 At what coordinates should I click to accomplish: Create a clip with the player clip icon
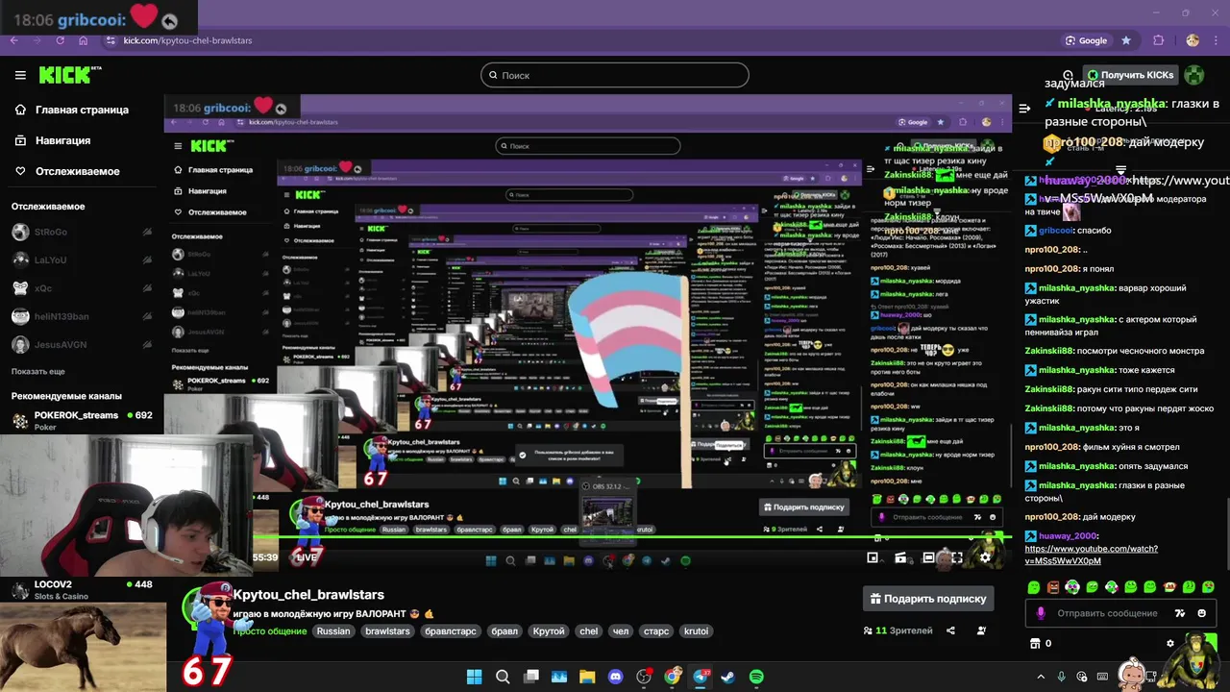coord(900,557)
